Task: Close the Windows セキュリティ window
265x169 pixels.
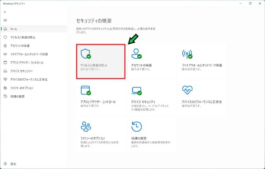Action: tap(260, 4)
